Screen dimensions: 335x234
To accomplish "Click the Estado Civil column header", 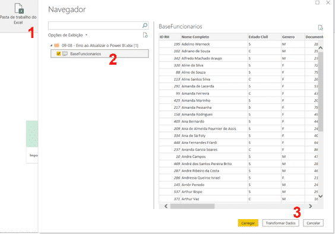I will click(x=264, y=37).
